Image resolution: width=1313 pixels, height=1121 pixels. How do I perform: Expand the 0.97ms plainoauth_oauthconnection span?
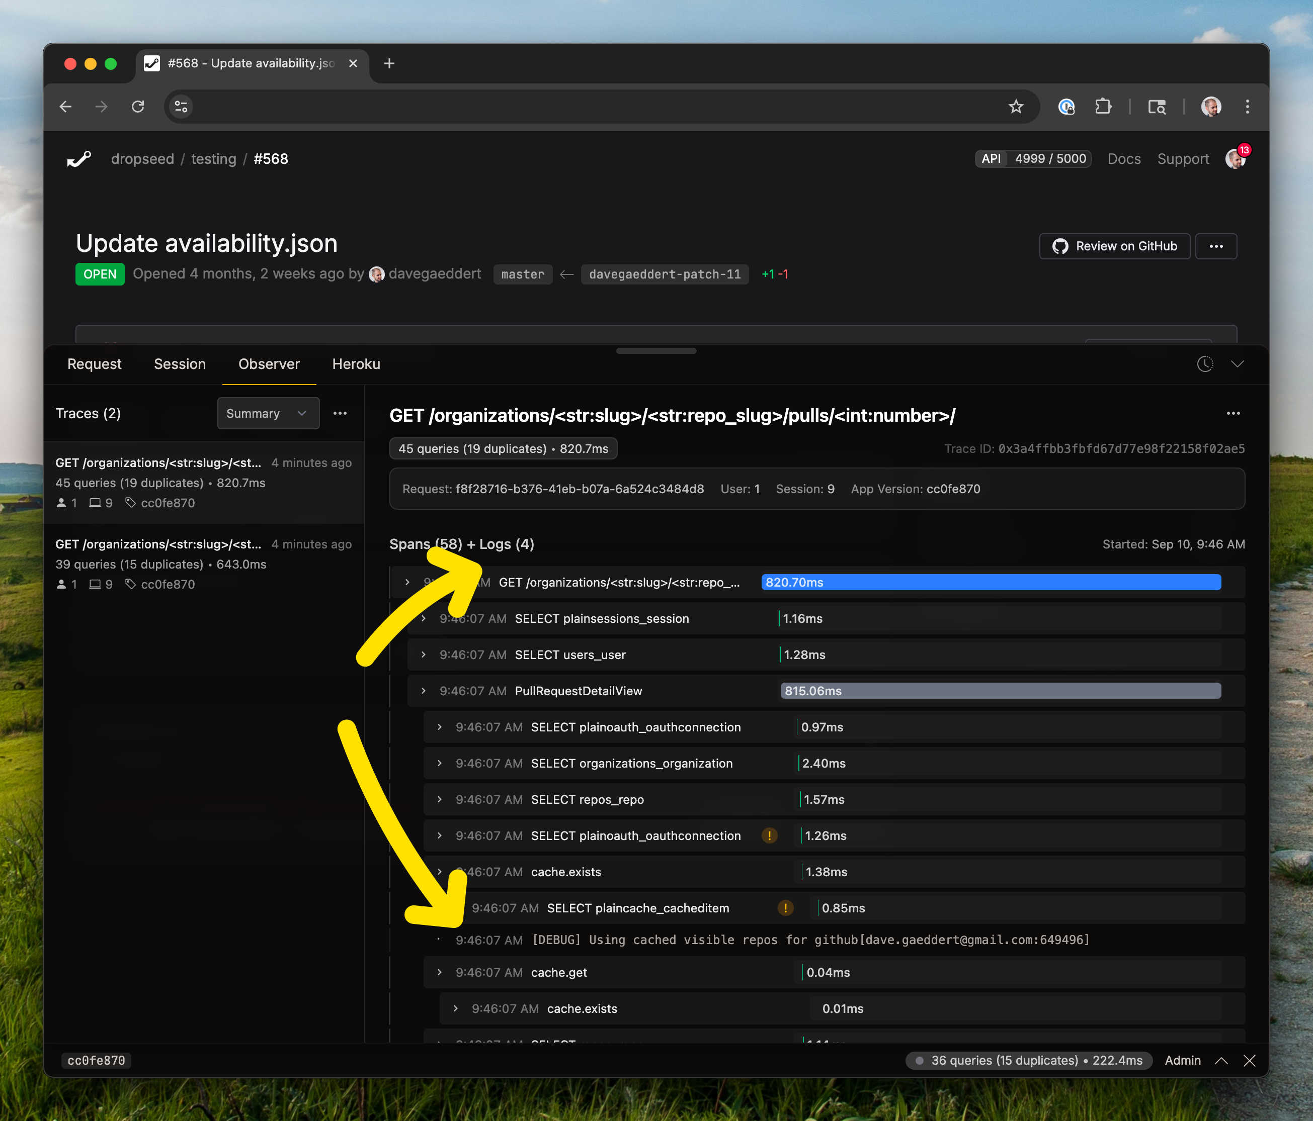pyautogui.click(x=439, y=726)
